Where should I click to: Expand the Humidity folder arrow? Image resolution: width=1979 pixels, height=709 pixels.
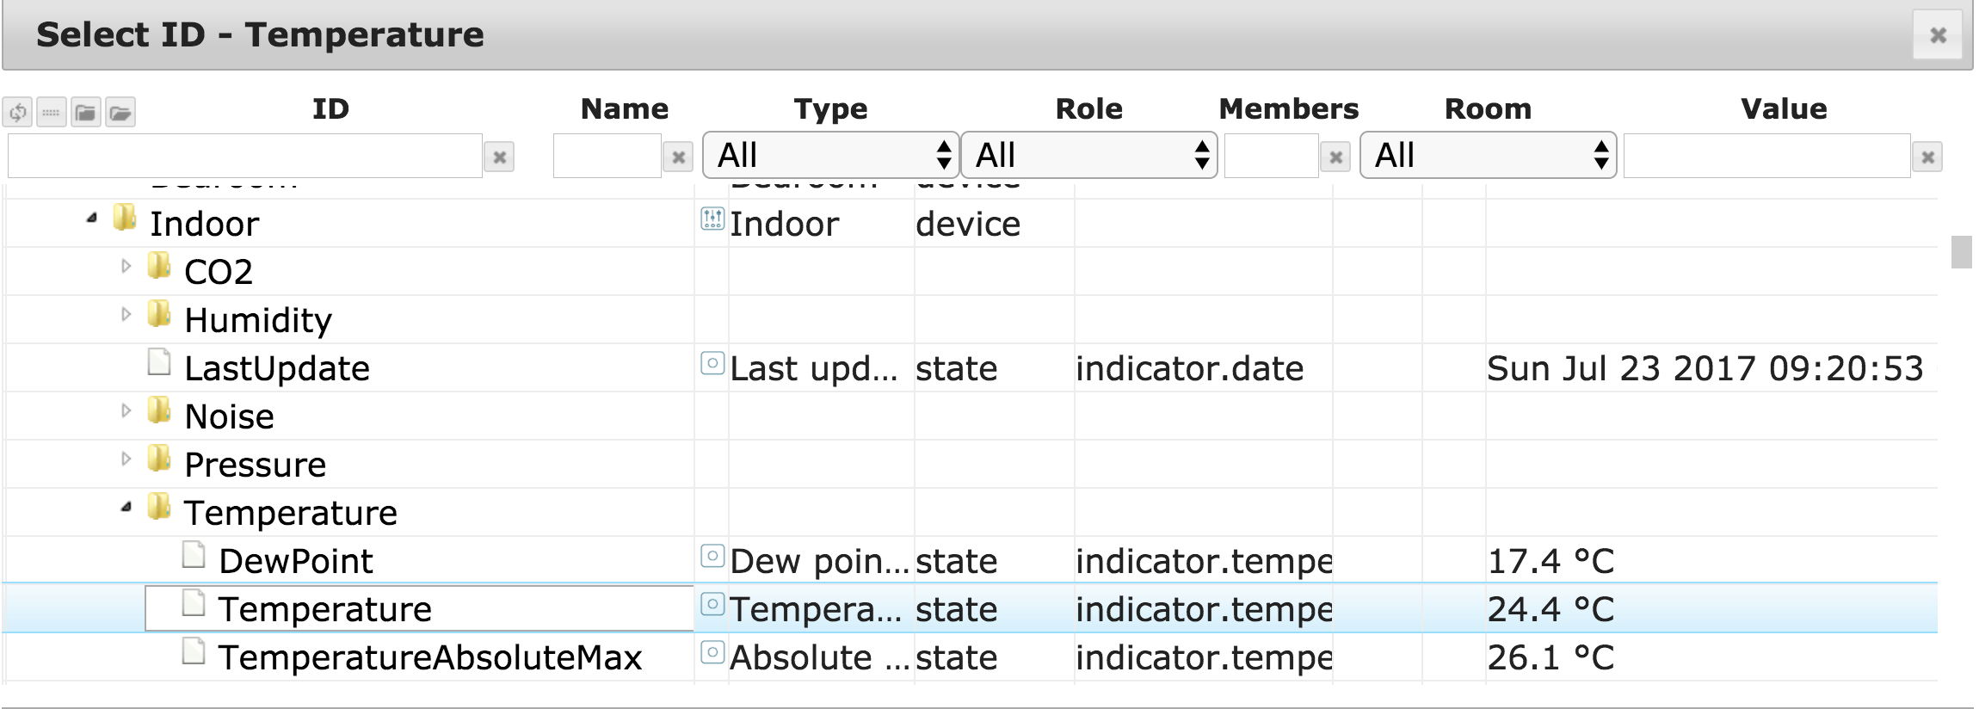point(126,315)
